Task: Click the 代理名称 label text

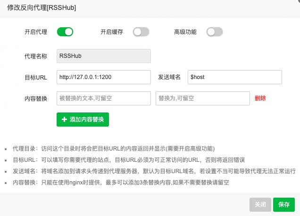Action: [36, 56]
